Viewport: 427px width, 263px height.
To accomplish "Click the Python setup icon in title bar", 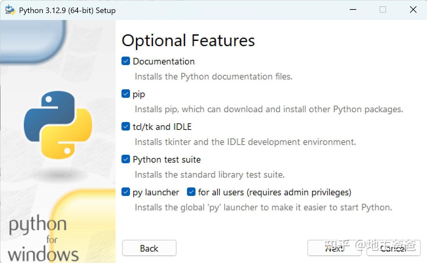I will [x=9, y=10].
